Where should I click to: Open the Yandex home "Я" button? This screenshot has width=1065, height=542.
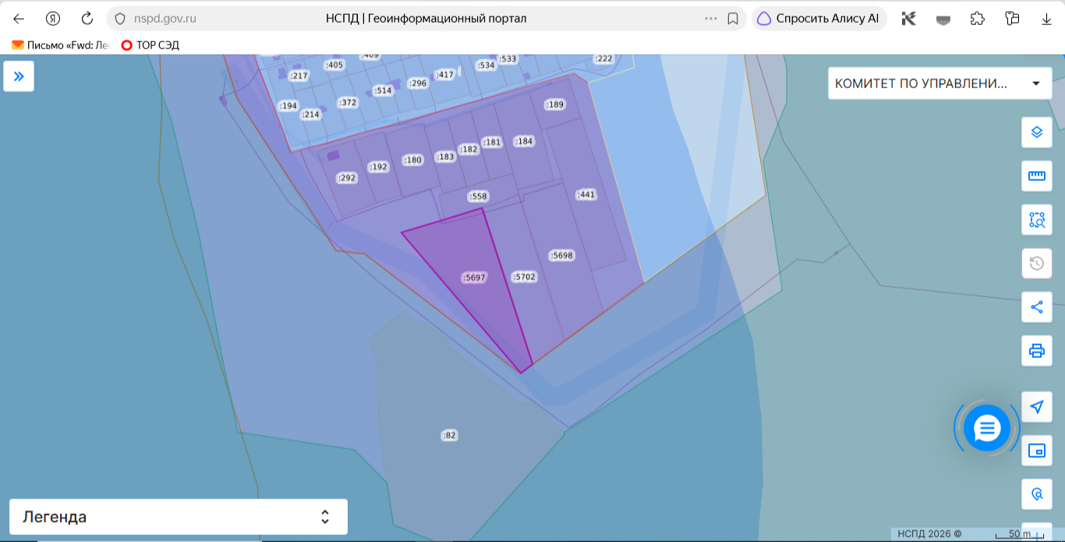[53, 19]
